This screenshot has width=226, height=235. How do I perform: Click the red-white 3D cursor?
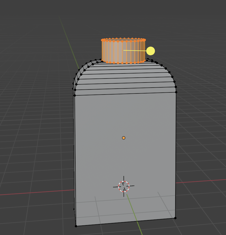(x=124, y=186)
